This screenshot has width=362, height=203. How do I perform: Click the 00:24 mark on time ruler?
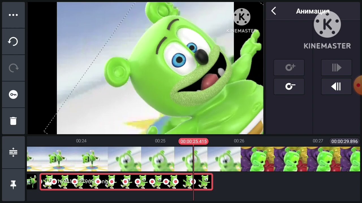(81, 141)
